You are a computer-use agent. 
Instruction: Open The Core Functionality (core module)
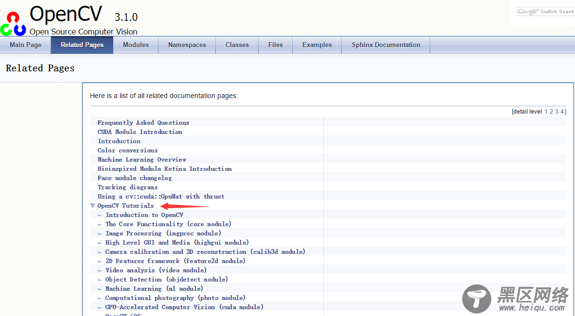tap(168, 224)
